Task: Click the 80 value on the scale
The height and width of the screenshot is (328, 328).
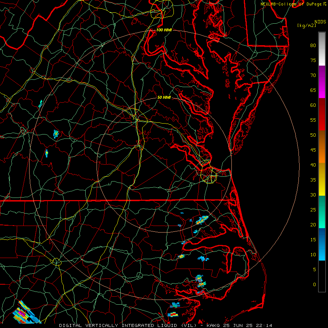Action: (313, 46)
